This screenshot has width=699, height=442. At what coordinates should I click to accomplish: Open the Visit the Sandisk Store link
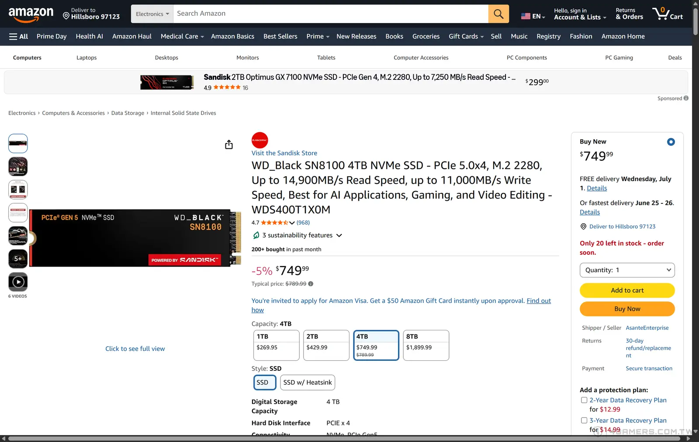pos(284,153)
